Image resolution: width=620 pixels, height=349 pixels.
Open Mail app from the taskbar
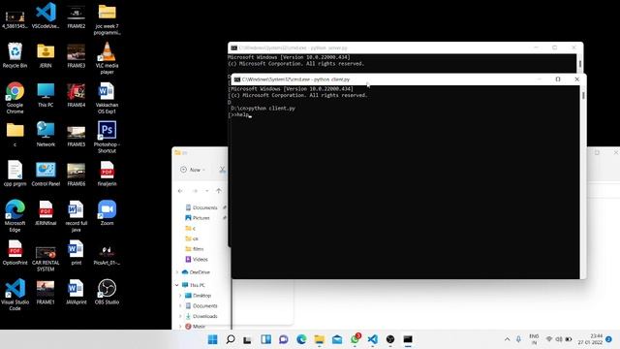337,339
